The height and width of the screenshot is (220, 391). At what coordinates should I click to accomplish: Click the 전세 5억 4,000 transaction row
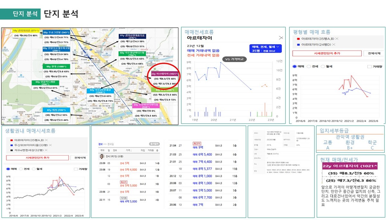[129, 169]
